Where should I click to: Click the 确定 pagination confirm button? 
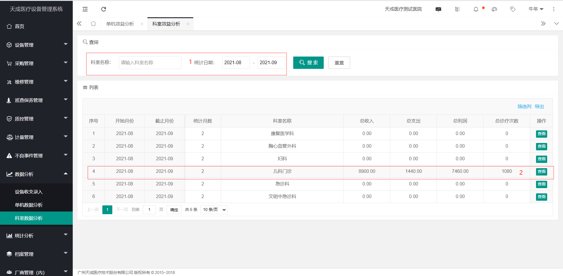[x=174, y=210]
